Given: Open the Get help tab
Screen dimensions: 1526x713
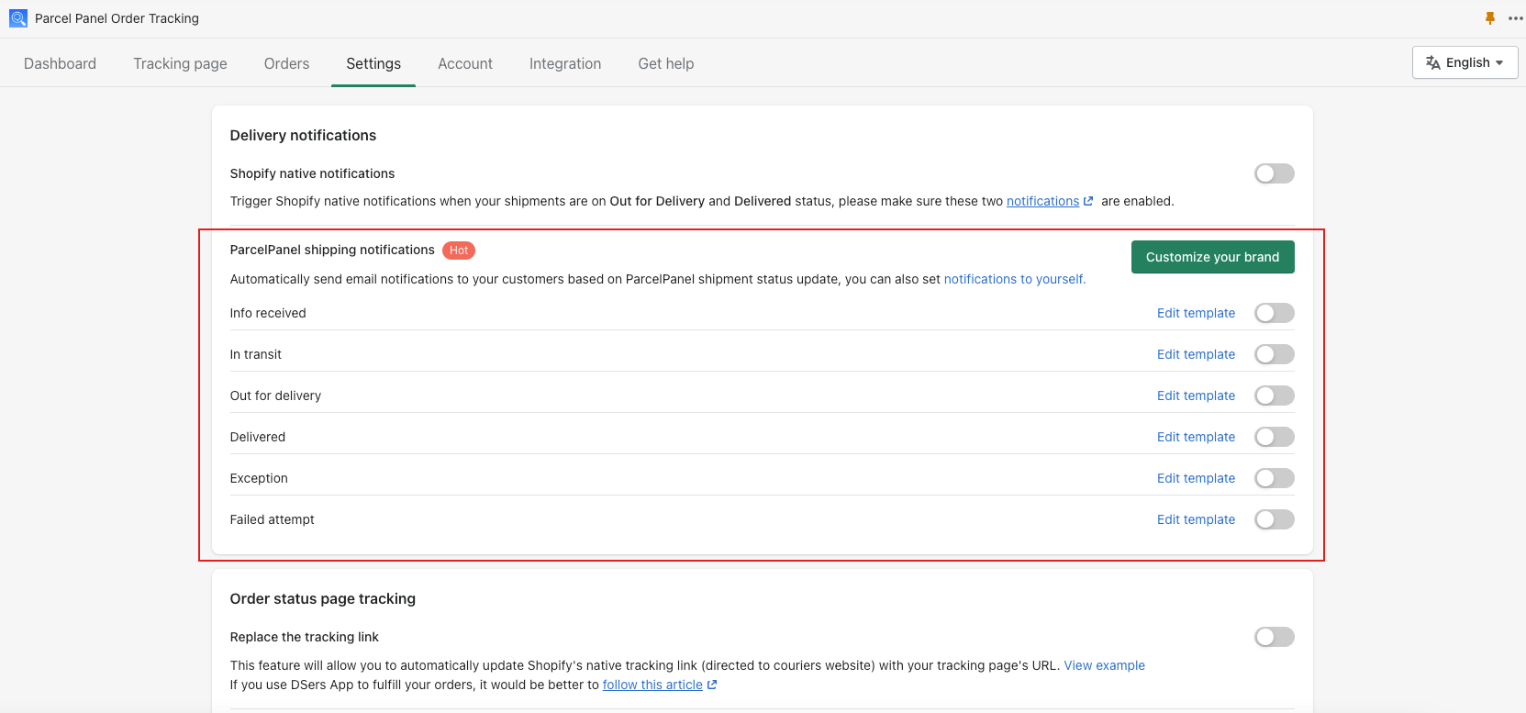Looking at the screenshot, I should [666, 63].
